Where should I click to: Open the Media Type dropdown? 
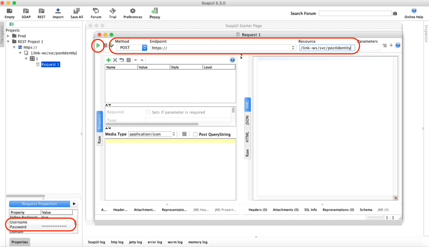(152, 134)
